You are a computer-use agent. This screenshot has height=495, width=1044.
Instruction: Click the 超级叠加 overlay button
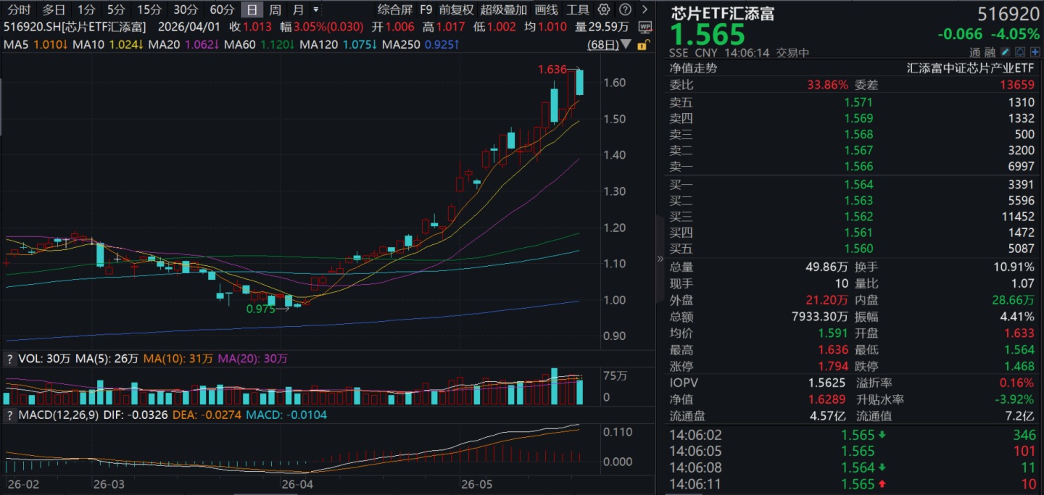pyautogui.click(x=504, y=10)
